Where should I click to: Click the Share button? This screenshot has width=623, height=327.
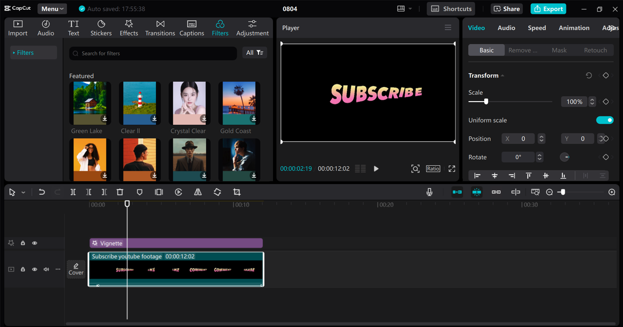(506, 9)
